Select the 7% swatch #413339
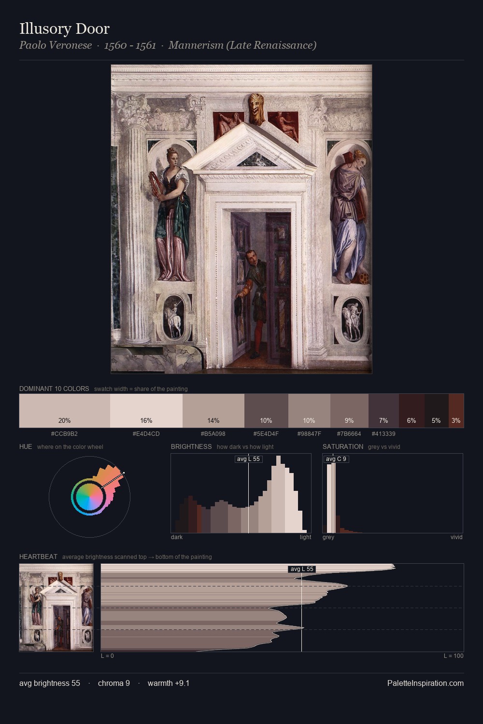This screenshot has width=483, height=724. pyautogui.click(x=384, y=411)
